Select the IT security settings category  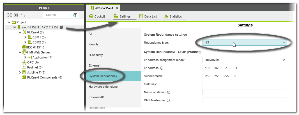[x=96, y=55]
